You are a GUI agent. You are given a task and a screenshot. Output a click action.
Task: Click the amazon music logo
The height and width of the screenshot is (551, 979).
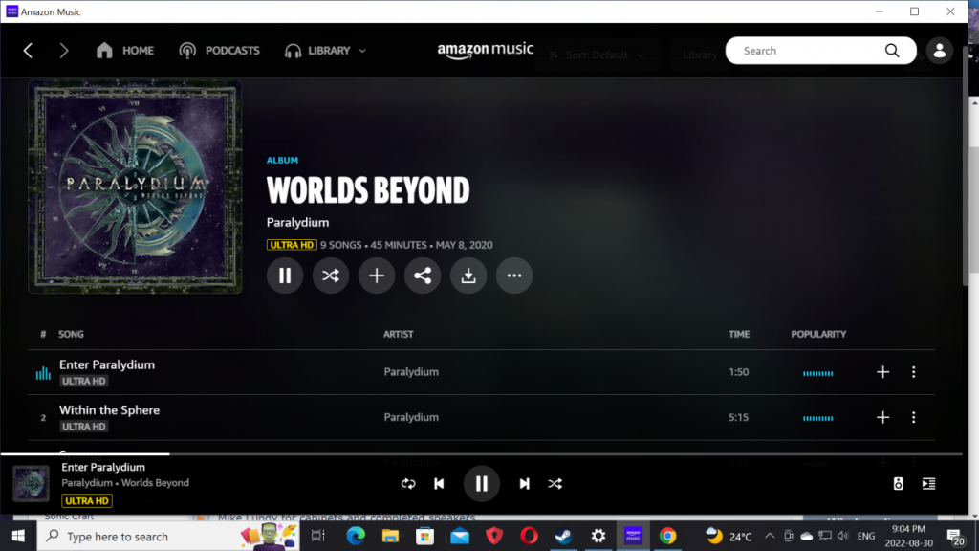485,50
